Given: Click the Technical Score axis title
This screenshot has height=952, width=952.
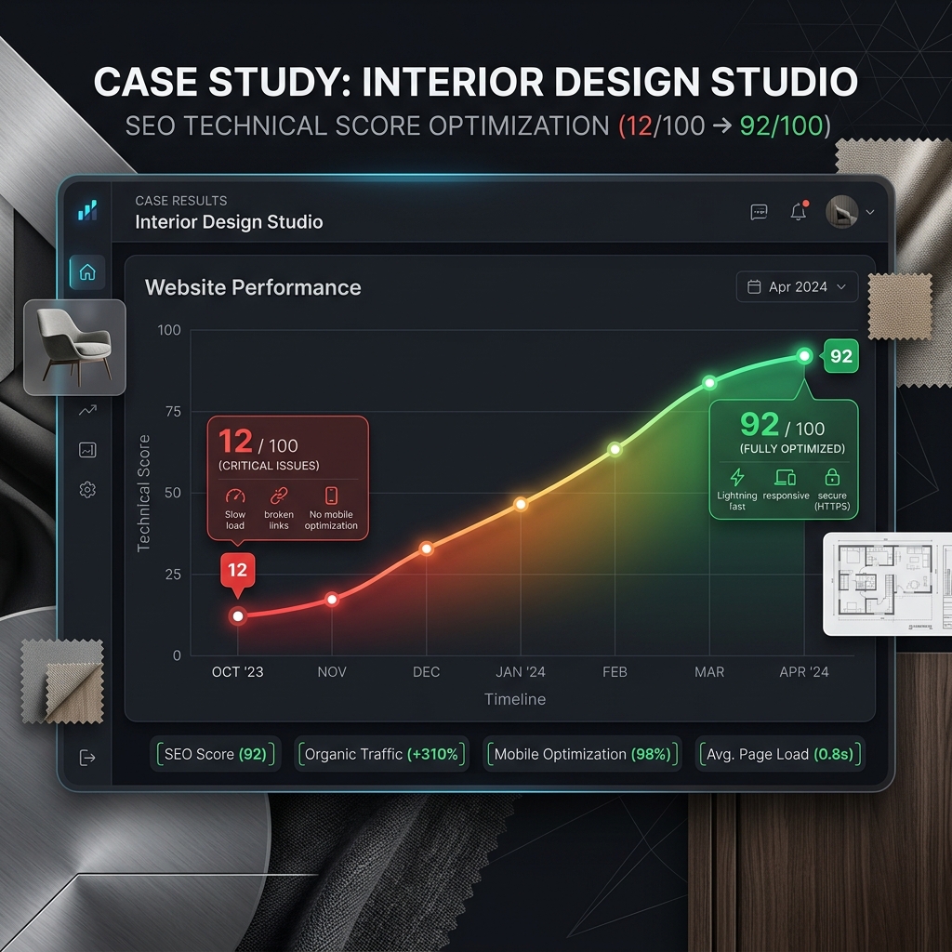Looking at the screenshot, I should [143, 493].
